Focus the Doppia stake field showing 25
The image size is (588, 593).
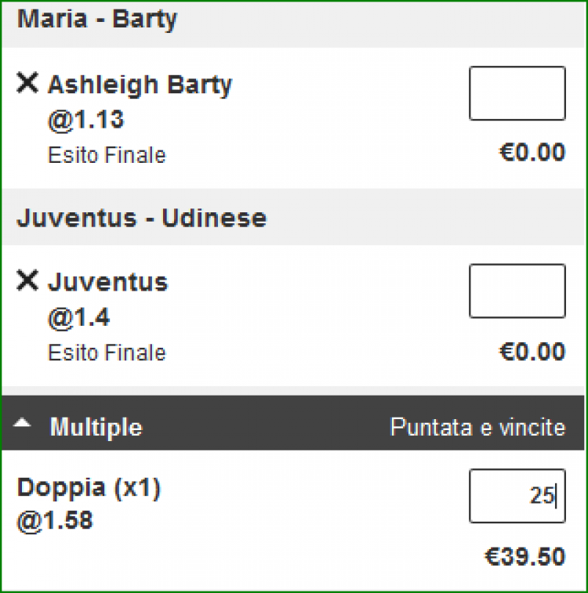click(517, 495)
